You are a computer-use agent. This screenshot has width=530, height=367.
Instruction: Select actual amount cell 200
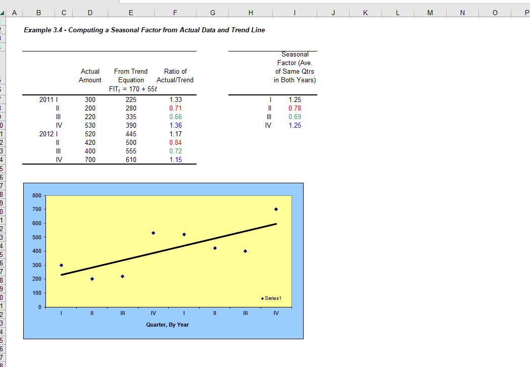[90, 108]
